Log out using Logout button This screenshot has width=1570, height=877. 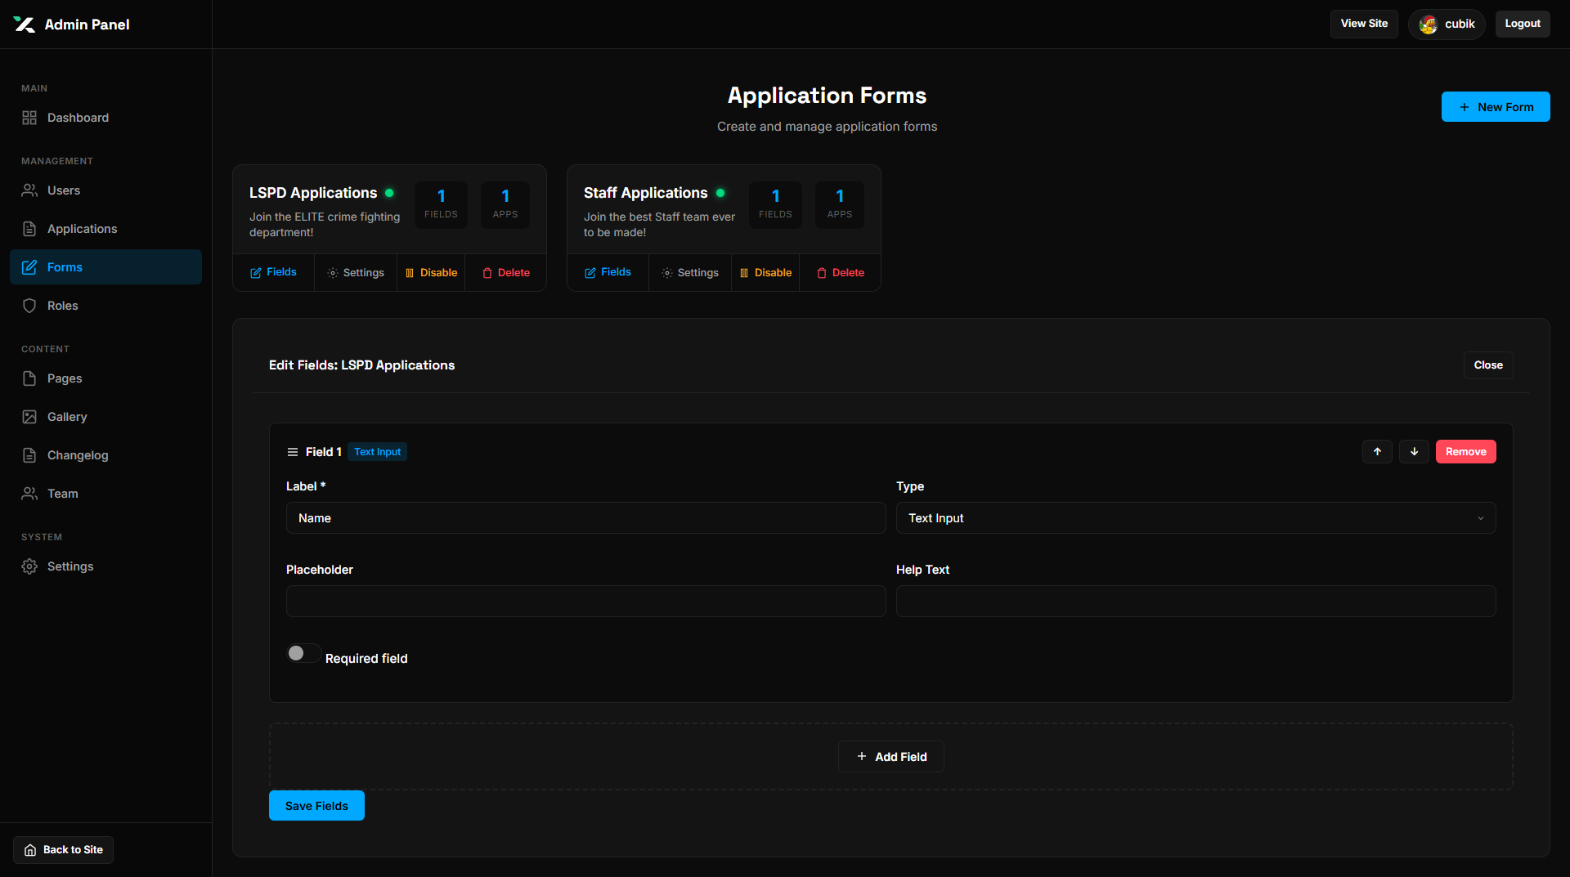[1523, 24]
